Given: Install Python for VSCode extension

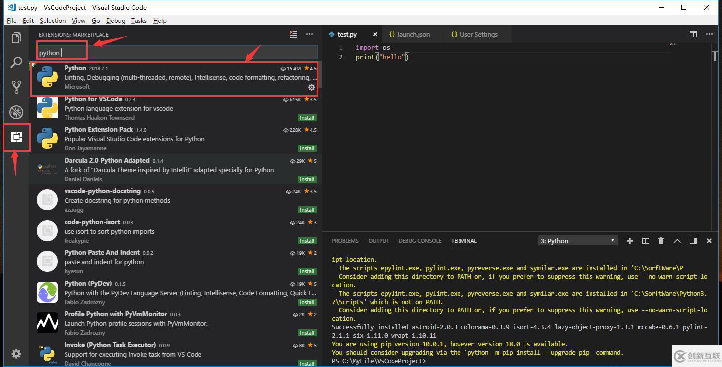Looking at the screenshot, I should point(307,118).
